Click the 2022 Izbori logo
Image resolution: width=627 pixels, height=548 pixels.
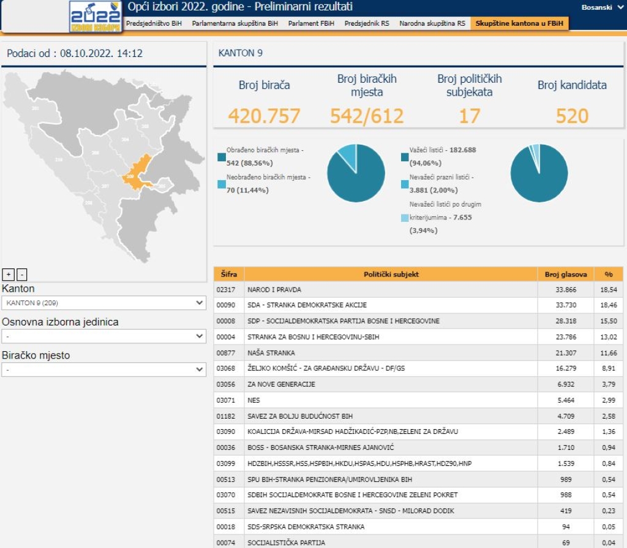click(x=94, y=17)
